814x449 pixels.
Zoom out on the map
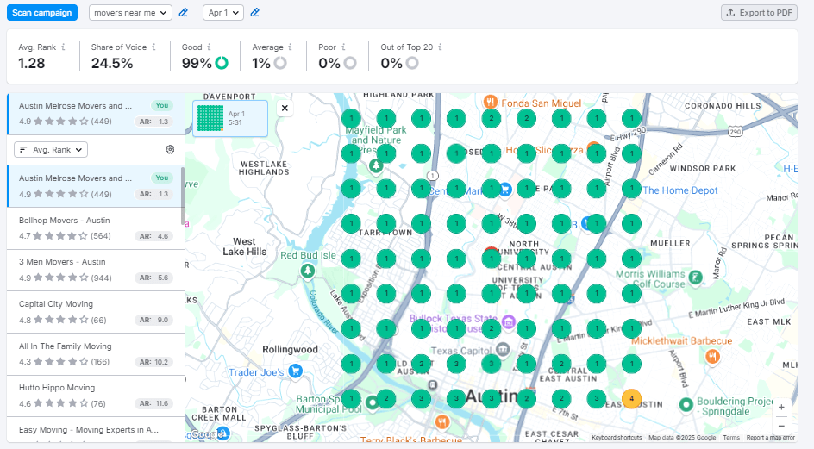781,426
